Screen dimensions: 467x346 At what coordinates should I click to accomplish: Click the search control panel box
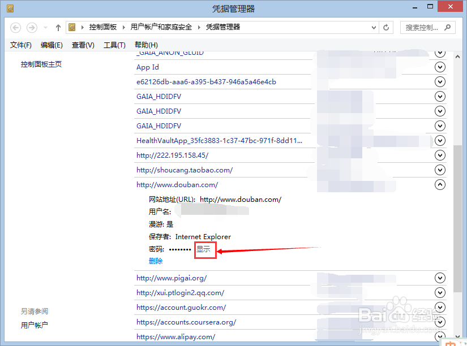pyautogui.click(x=428, y=28)
